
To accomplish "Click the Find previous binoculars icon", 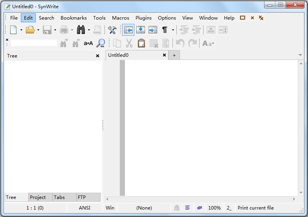I will pos(76,43).
